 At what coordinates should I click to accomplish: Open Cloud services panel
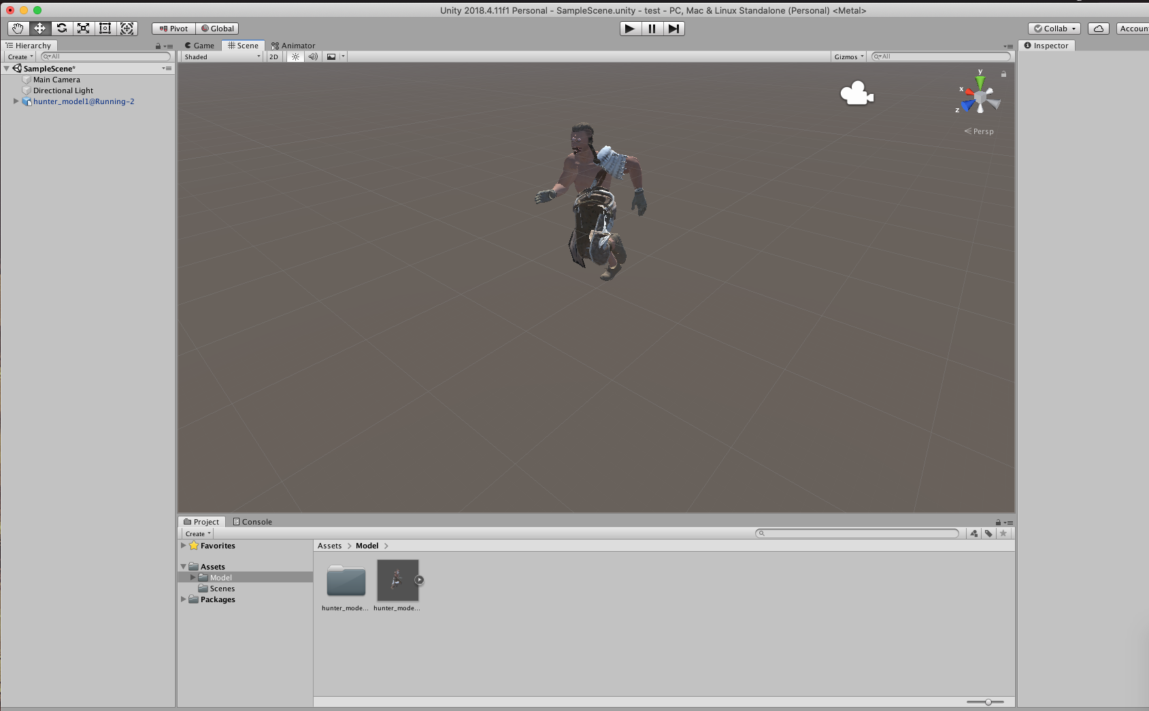(x=1098, y=29)
